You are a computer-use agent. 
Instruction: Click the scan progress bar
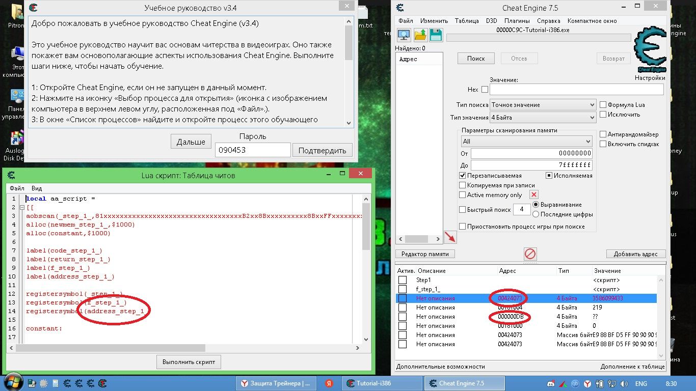[x=539, y=38]
